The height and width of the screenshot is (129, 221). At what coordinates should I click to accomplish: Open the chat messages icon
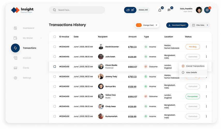[169, 10]
